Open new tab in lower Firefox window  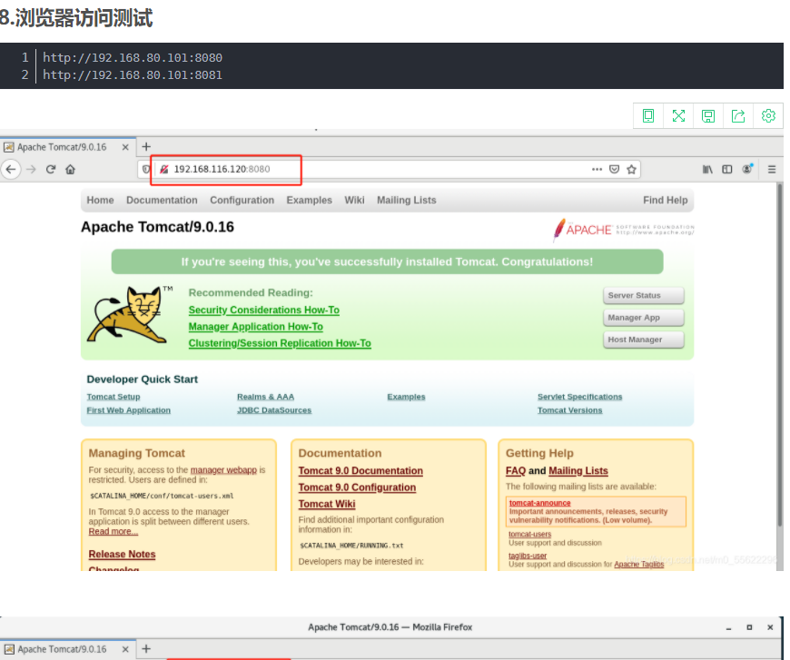(x=146, y=649)
